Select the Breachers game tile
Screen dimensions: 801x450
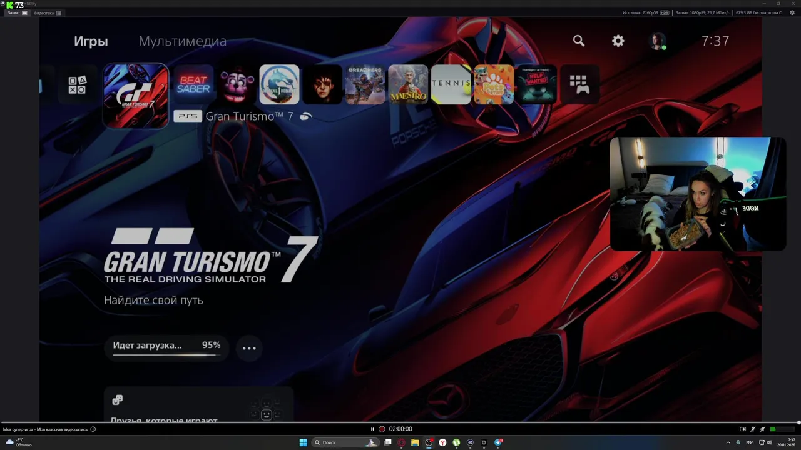[365, 84]
